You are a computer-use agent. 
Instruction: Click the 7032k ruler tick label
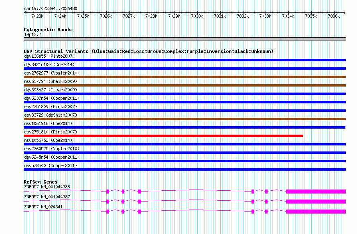coord(243,16)
